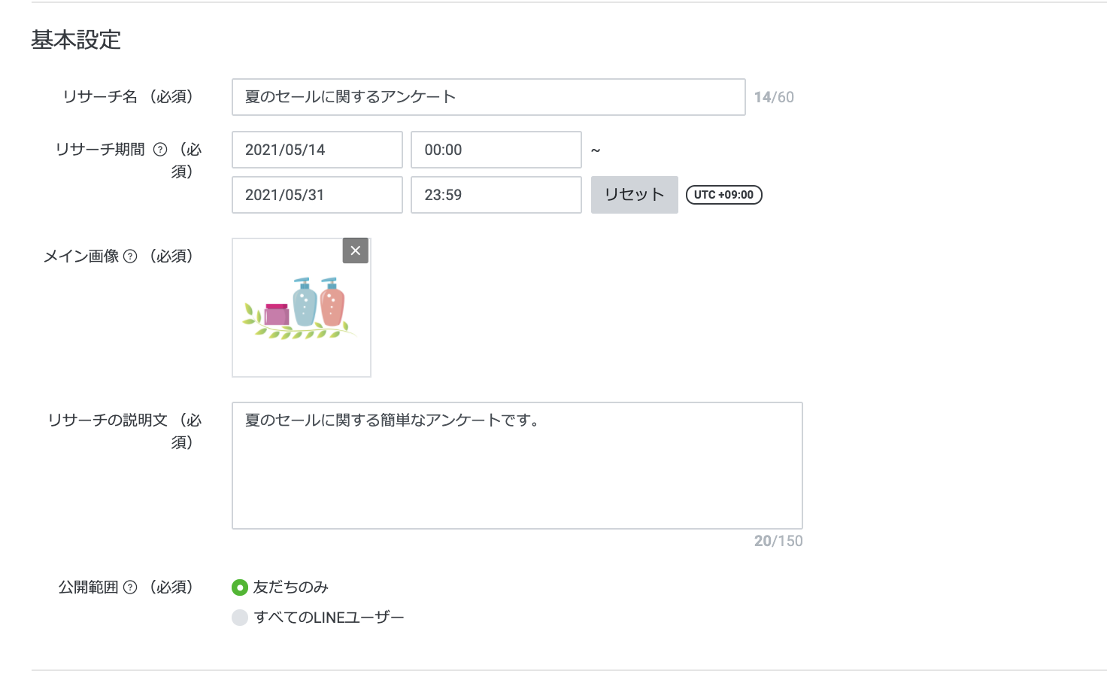Click the 14/60 character counter

tap(774, 97)
